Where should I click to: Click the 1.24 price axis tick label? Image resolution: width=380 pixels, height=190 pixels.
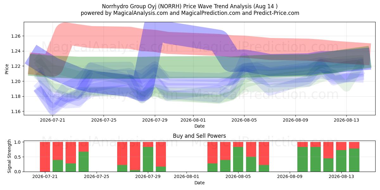click(x=16, y=51)
